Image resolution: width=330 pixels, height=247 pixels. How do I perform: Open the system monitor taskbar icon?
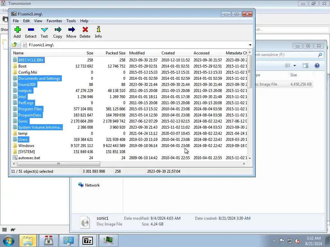pos(108,241)
